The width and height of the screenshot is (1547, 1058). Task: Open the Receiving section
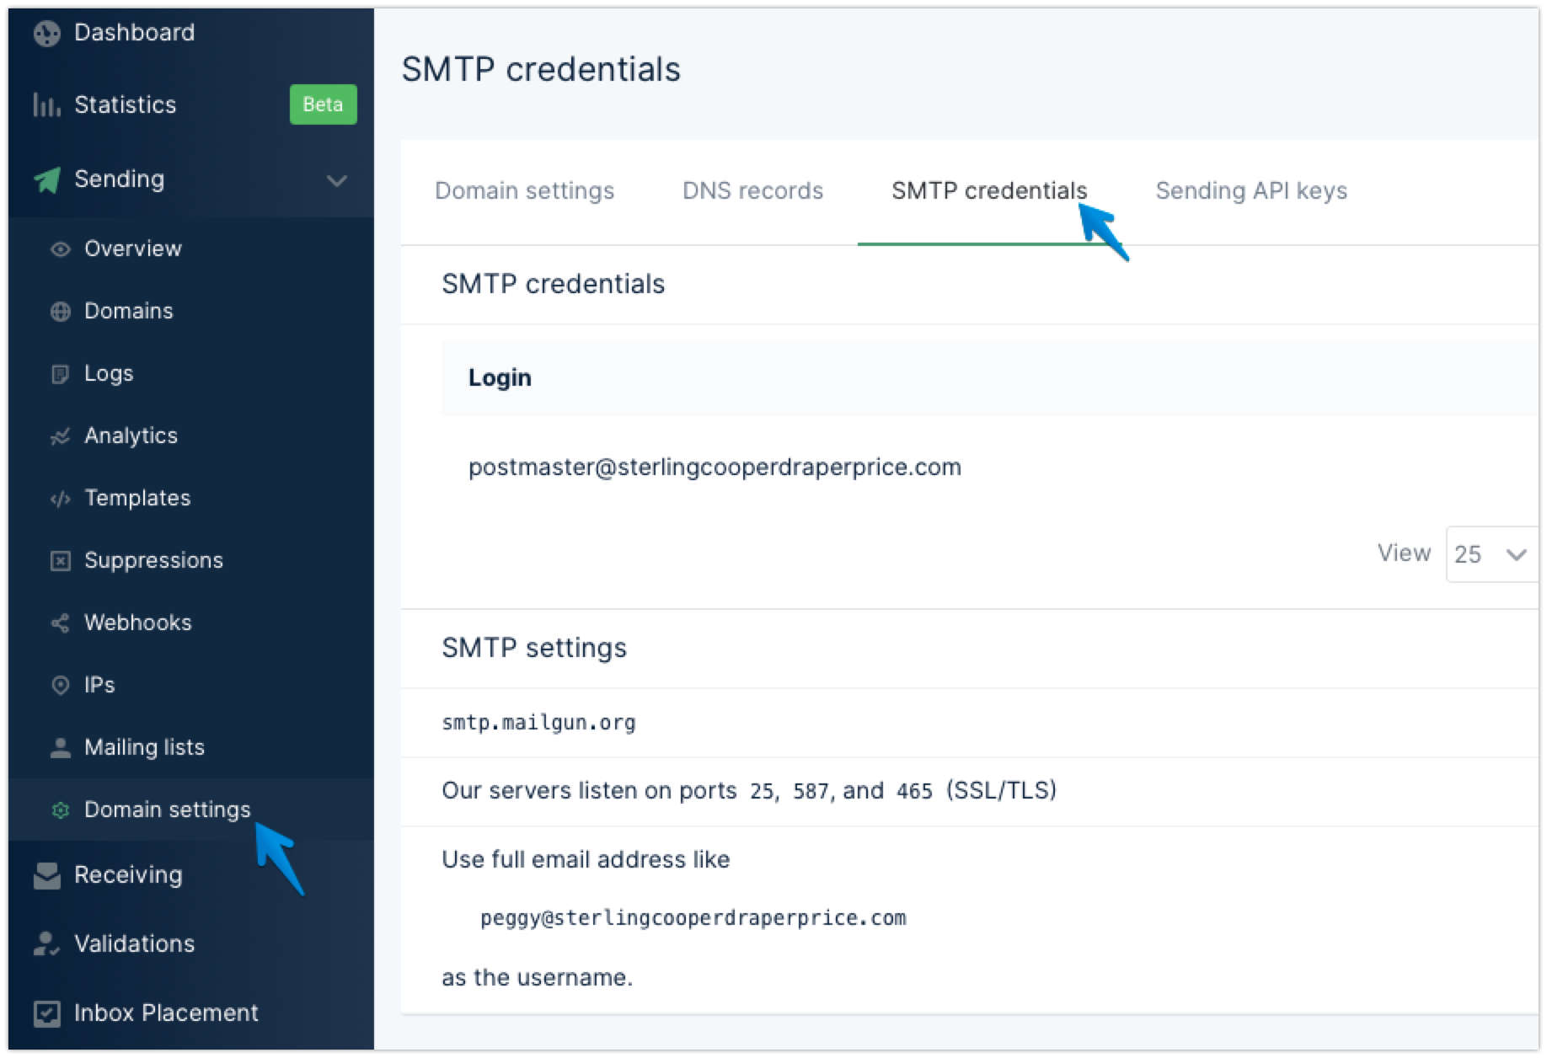point(128,876)
